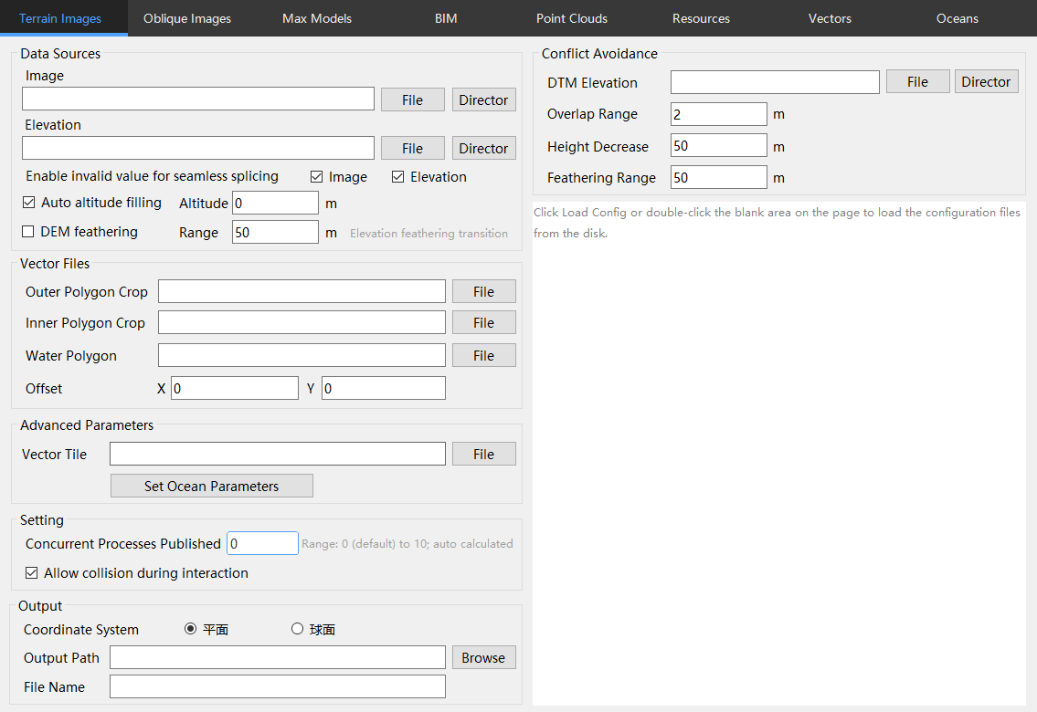
Task: Select the 球面 coordinate system radio
Action: (298, 629)
